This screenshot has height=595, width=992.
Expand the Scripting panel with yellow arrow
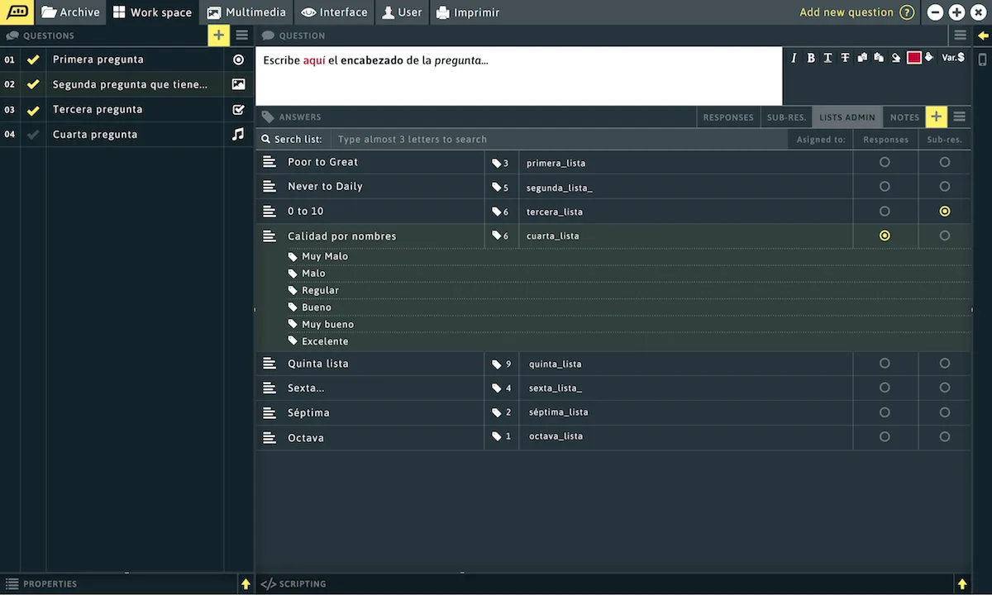(962, 584)
